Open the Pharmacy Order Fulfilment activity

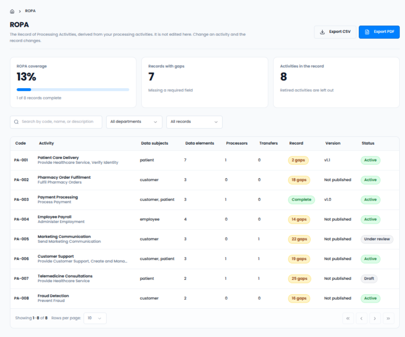click(64, 177)
